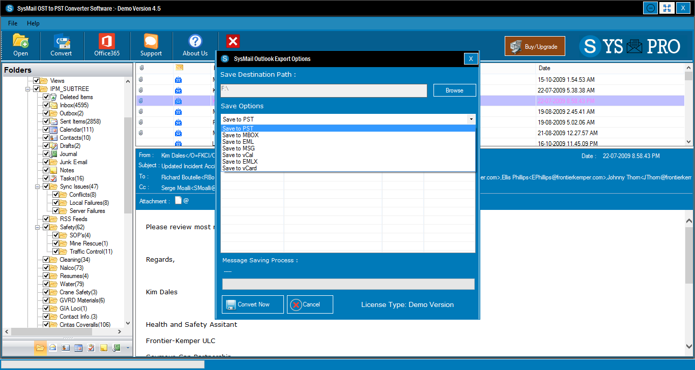The height and width of the screenshot is (370, 695).
Task: Select the mail envelope icon in bottom nav bar
Action: [x=52, y=348]
